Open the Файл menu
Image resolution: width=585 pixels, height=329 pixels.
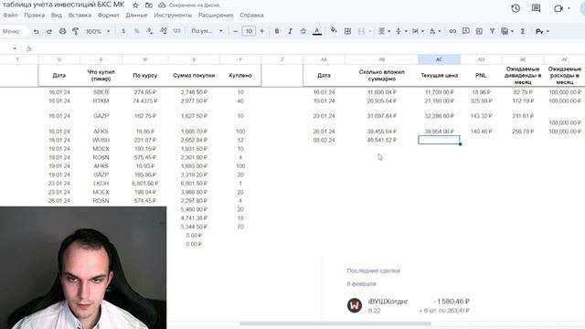tap(10, 16)
